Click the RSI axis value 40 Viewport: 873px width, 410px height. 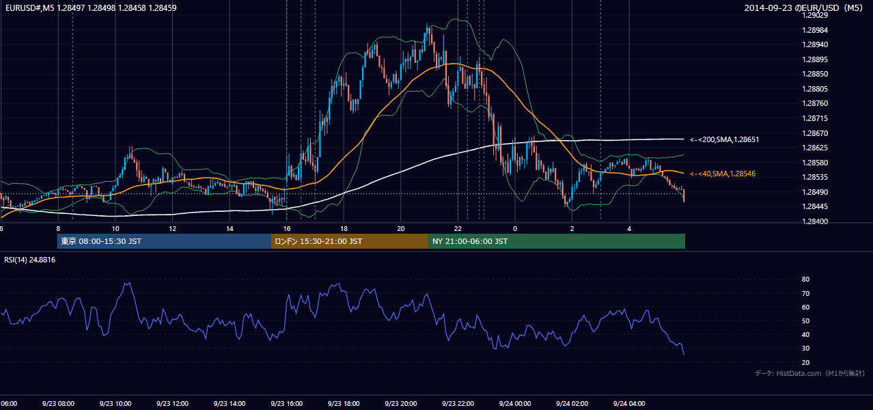(805, 334)
